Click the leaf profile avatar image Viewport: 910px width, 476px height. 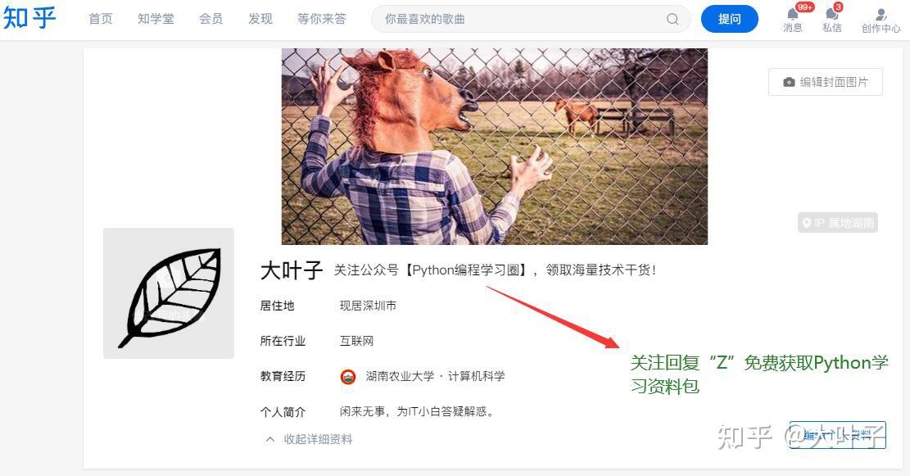pyautogui.click(x=169, y=293)
